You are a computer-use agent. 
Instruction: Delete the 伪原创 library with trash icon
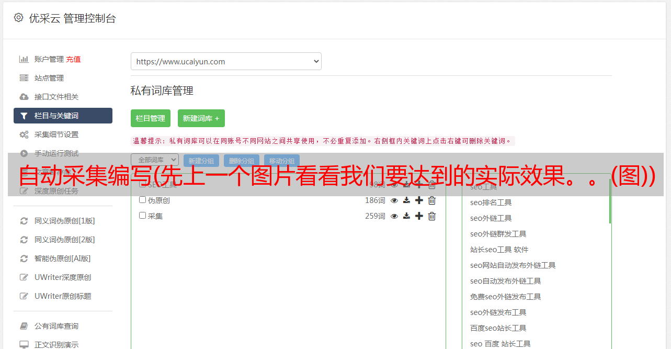432,200
